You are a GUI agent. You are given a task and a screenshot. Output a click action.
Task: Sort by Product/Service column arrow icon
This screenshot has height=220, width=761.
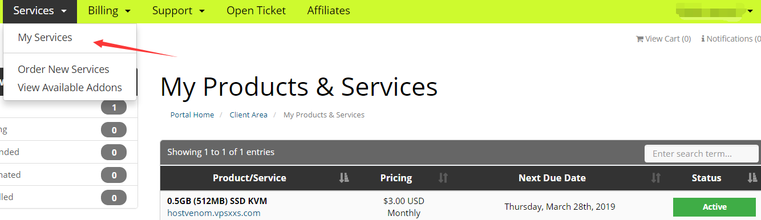(343, 178)
